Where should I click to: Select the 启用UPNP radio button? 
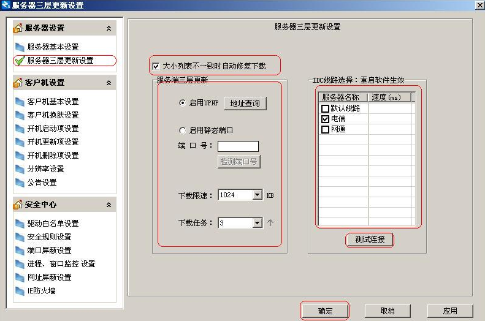point(183,103)
